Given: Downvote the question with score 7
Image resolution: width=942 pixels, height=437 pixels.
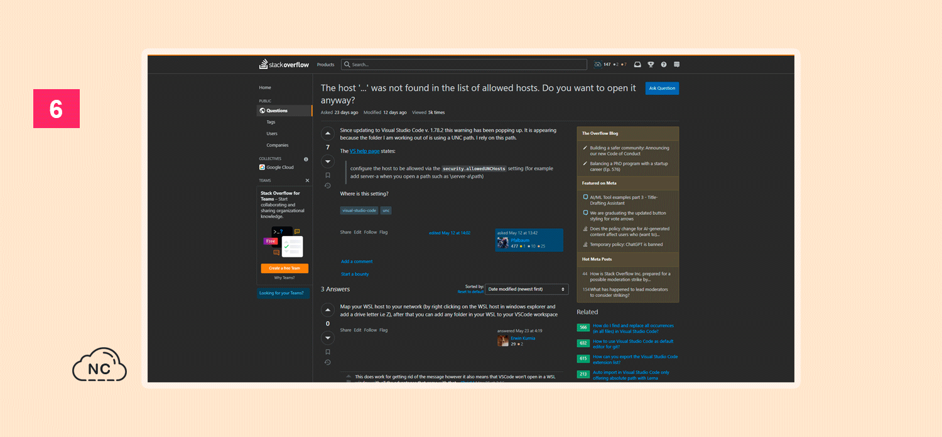Looking at the screenshot, I should point(327,161).
